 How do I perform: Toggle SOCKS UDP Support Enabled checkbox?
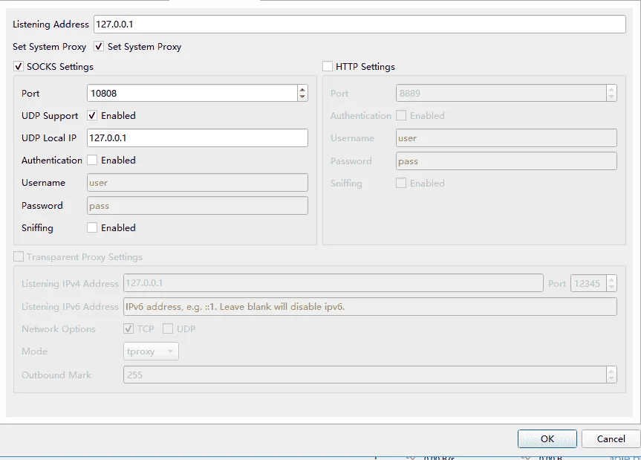(x=92, y=115)
